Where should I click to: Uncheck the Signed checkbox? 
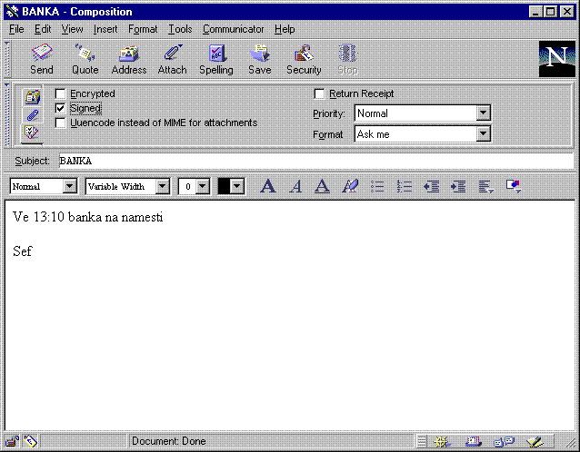61,108
